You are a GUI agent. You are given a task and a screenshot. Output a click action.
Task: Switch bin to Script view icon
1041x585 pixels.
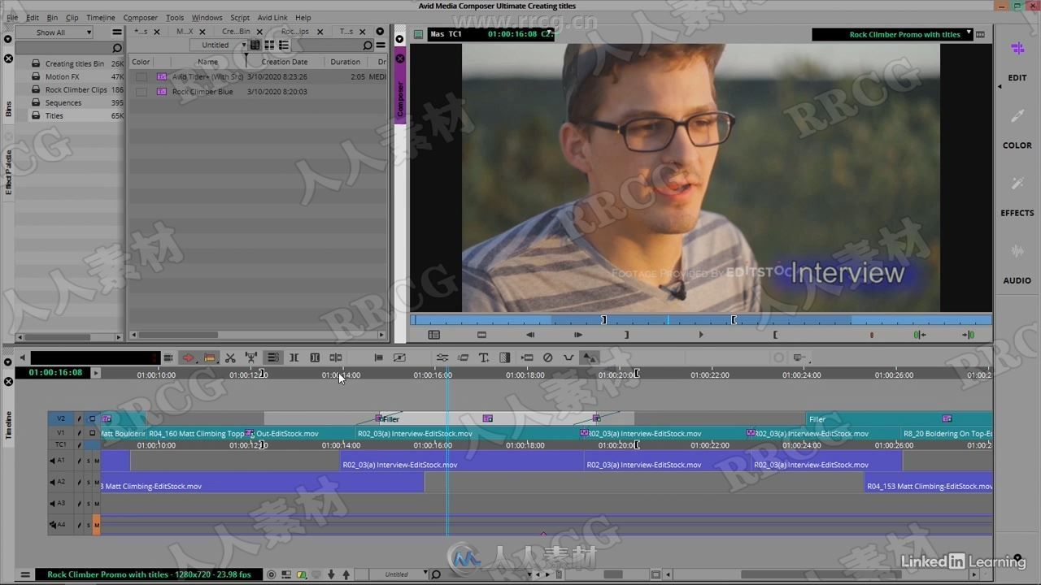click(x=283, y=45)
